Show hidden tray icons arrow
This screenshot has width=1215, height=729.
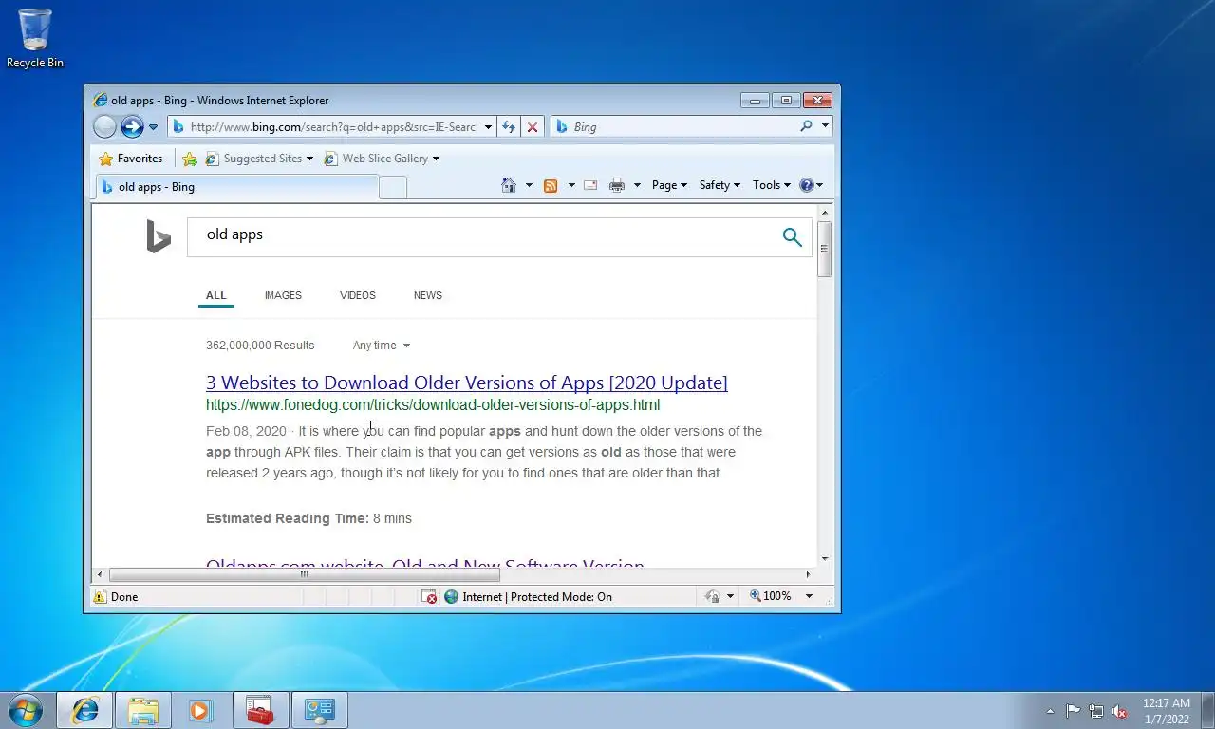click(x=1050, y=711)
